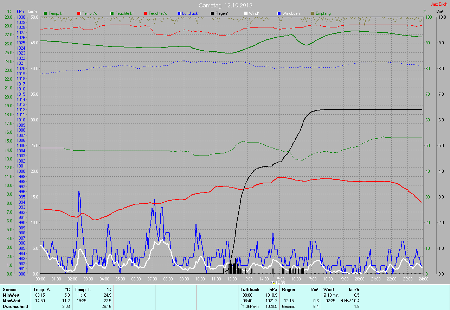Click the "Luftdruck*" legend label
The height and width of the screenshot is (310, 450).
(x=191, y=13)
